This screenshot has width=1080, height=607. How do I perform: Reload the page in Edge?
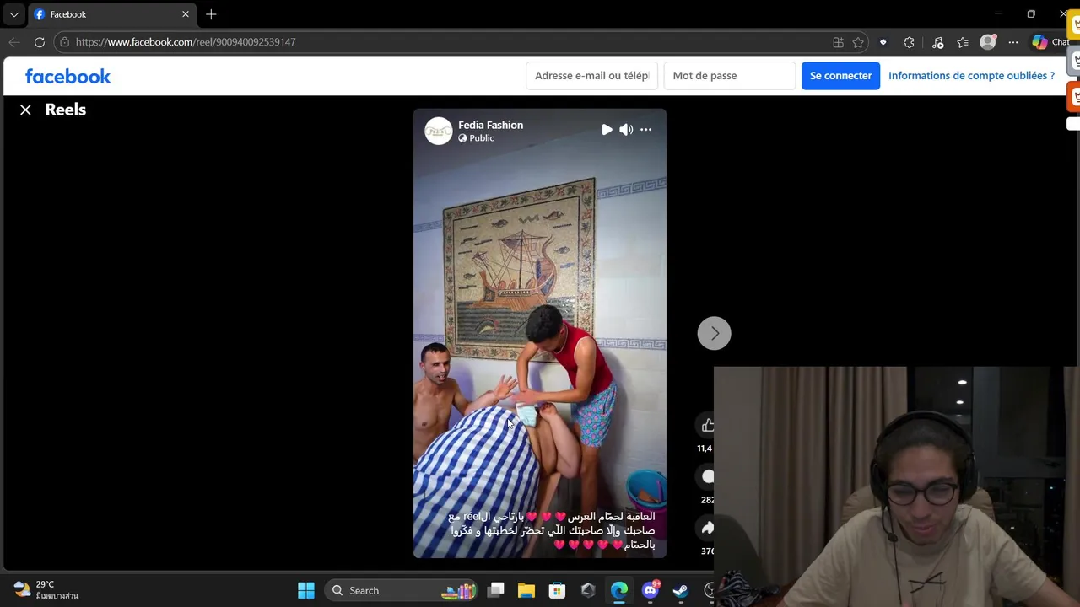coord(40,42)
